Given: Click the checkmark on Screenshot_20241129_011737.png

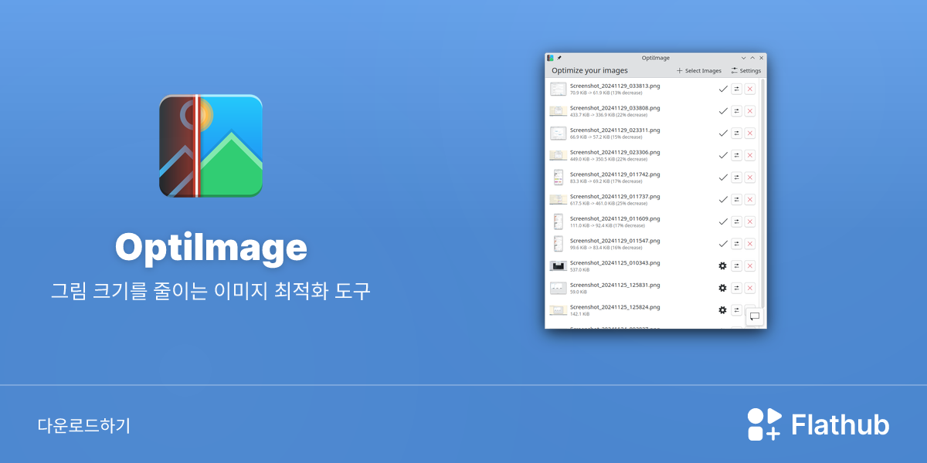Looking at the screenshot, I should 723,199.
